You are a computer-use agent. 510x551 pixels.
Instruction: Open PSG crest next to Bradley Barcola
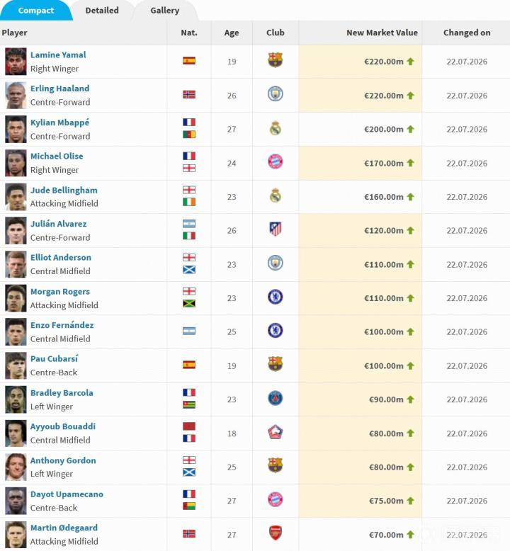(x=276, y=399)
